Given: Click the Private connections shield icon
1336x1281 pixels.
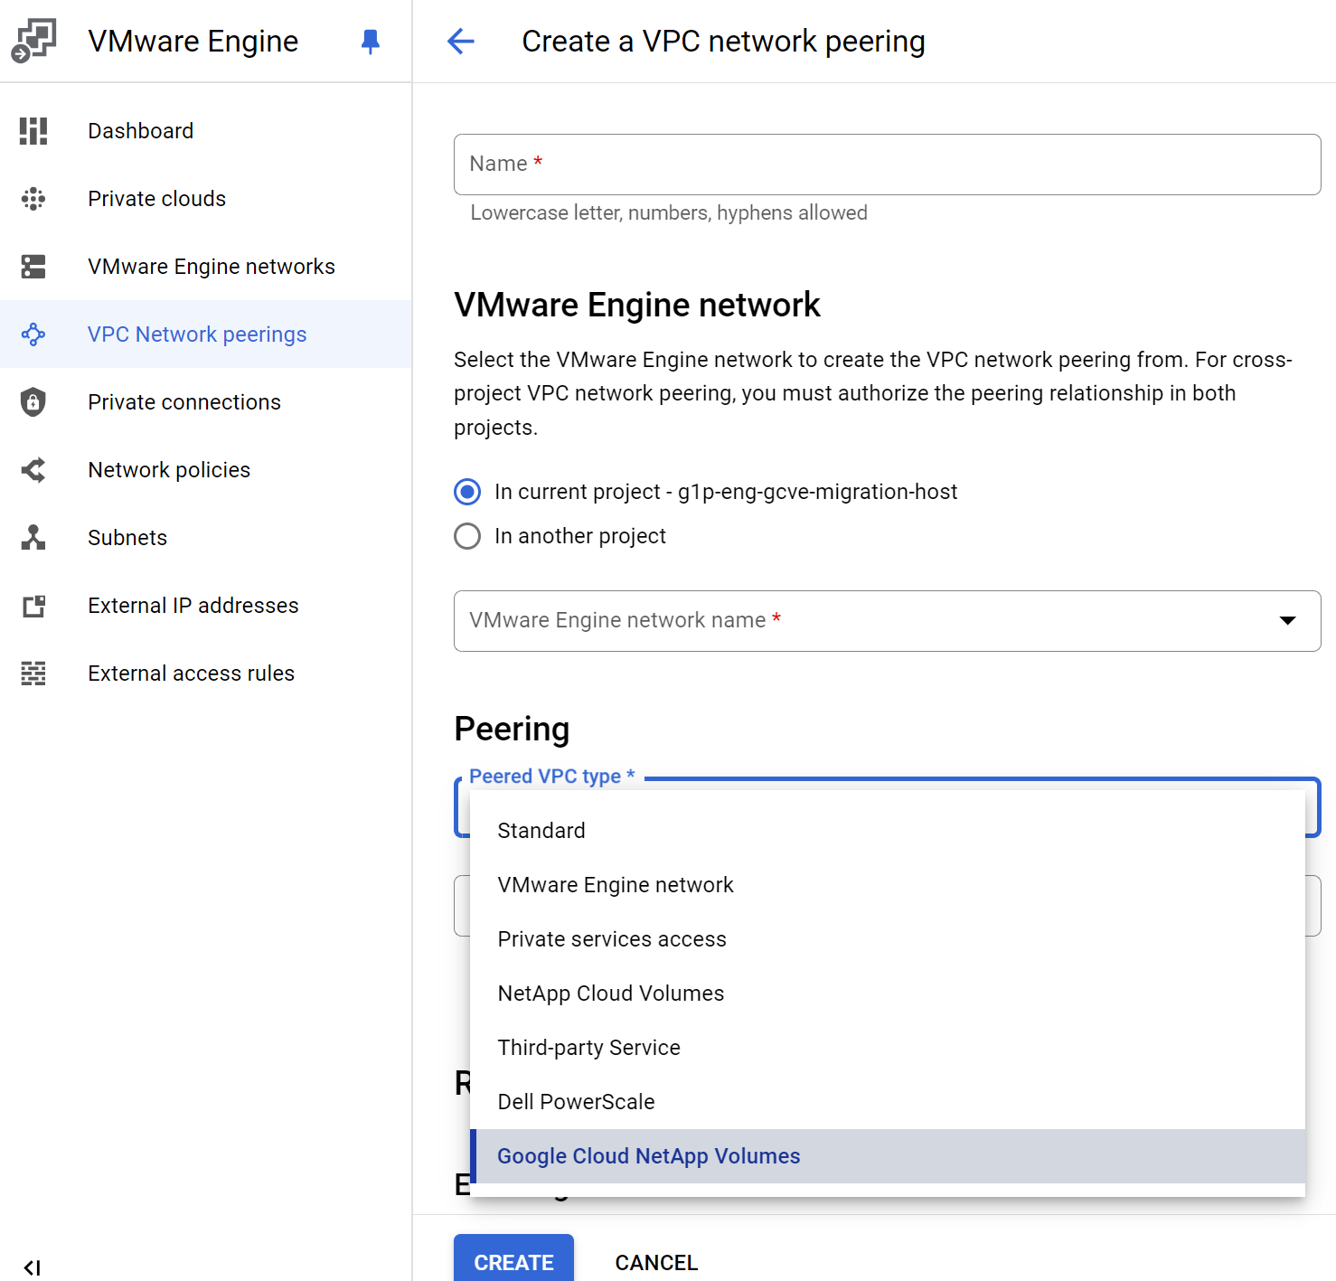Looking at the screenshot, I should 33,402.
